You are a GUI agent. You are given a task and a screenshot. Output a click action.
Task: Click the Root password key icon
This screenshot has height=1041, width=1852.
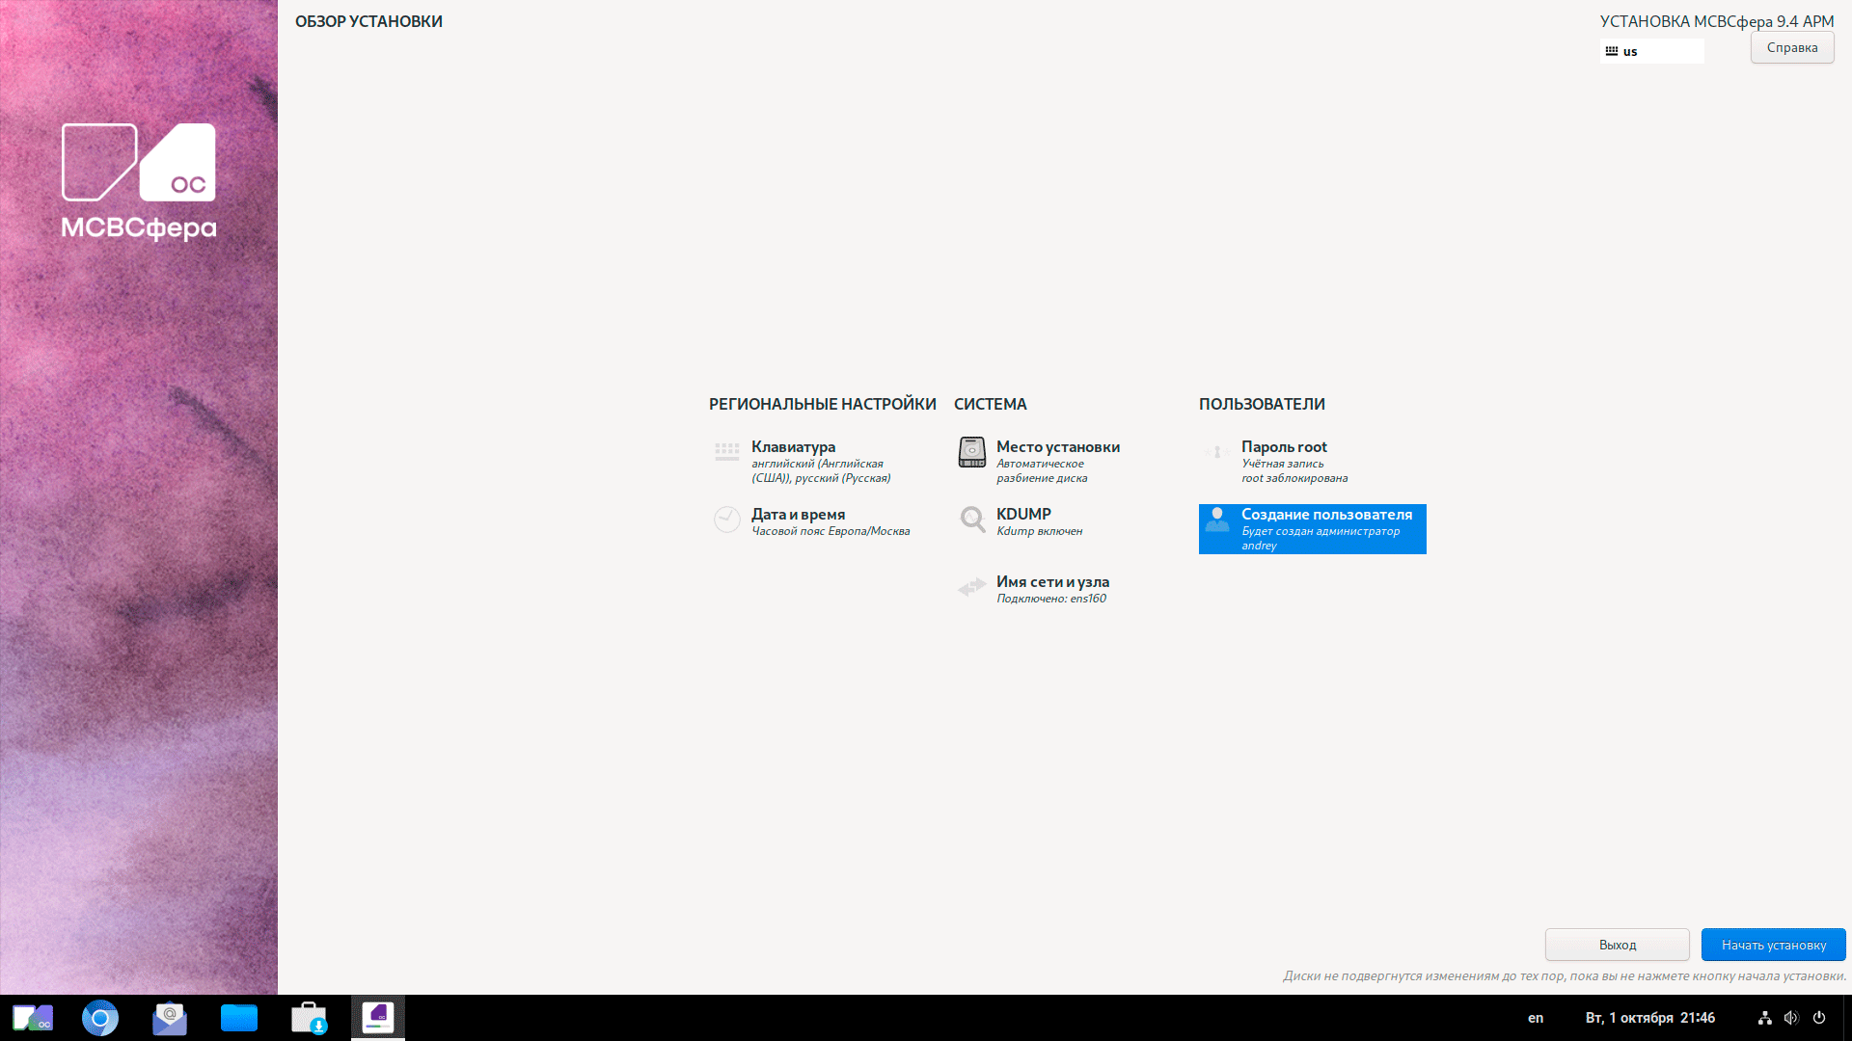coord(1216,451)
